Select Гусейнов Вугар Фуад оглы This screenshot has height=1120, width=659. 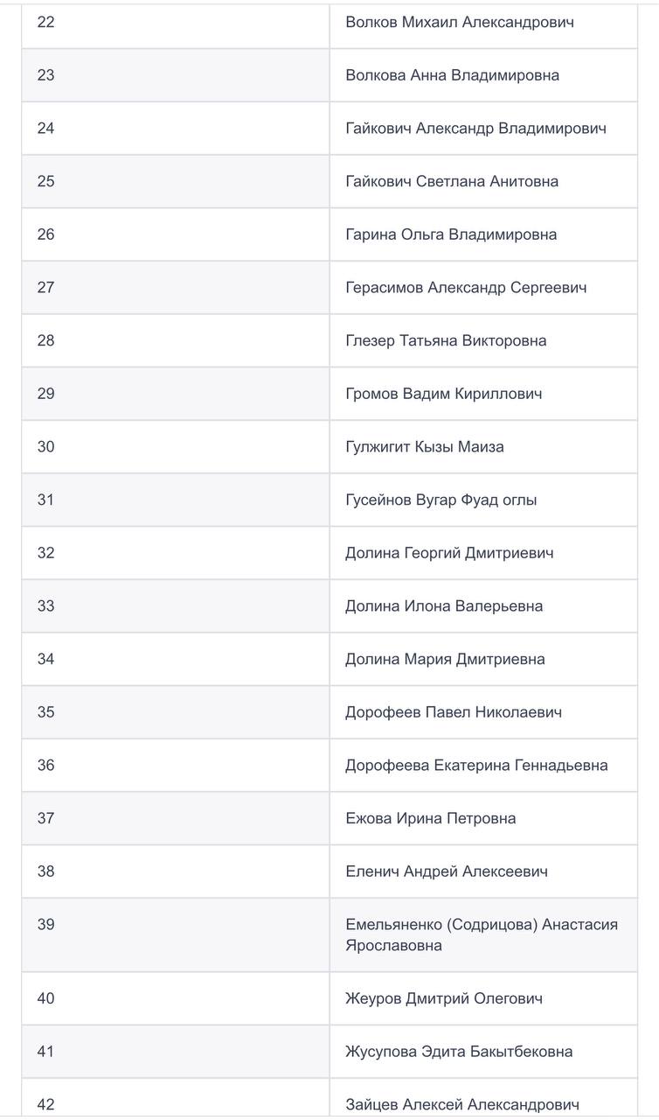coord(441,500)
